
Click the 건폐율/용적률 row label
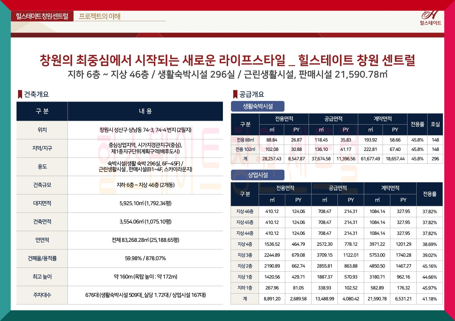tap(42, 258)
